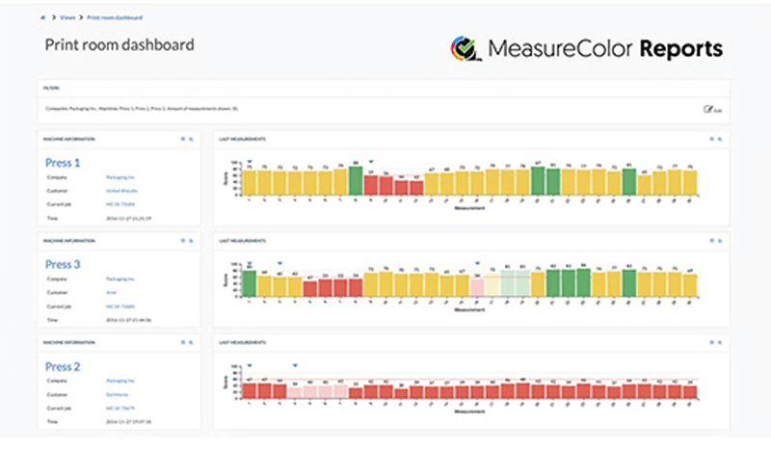Click first blue triangle marker in Press 1 chart
The width and height of the screenshot is (771, 453).
250,161
